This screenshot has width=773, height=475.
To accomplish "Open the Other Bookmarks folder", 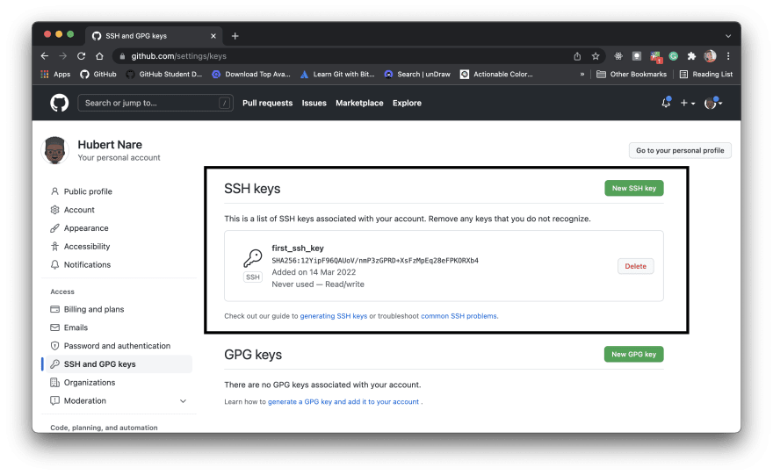I will coord(632,75).
